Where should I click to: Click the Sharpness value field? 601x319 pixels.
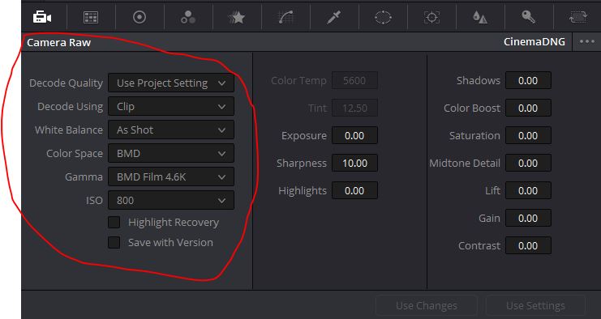click(x=354, y=164)
